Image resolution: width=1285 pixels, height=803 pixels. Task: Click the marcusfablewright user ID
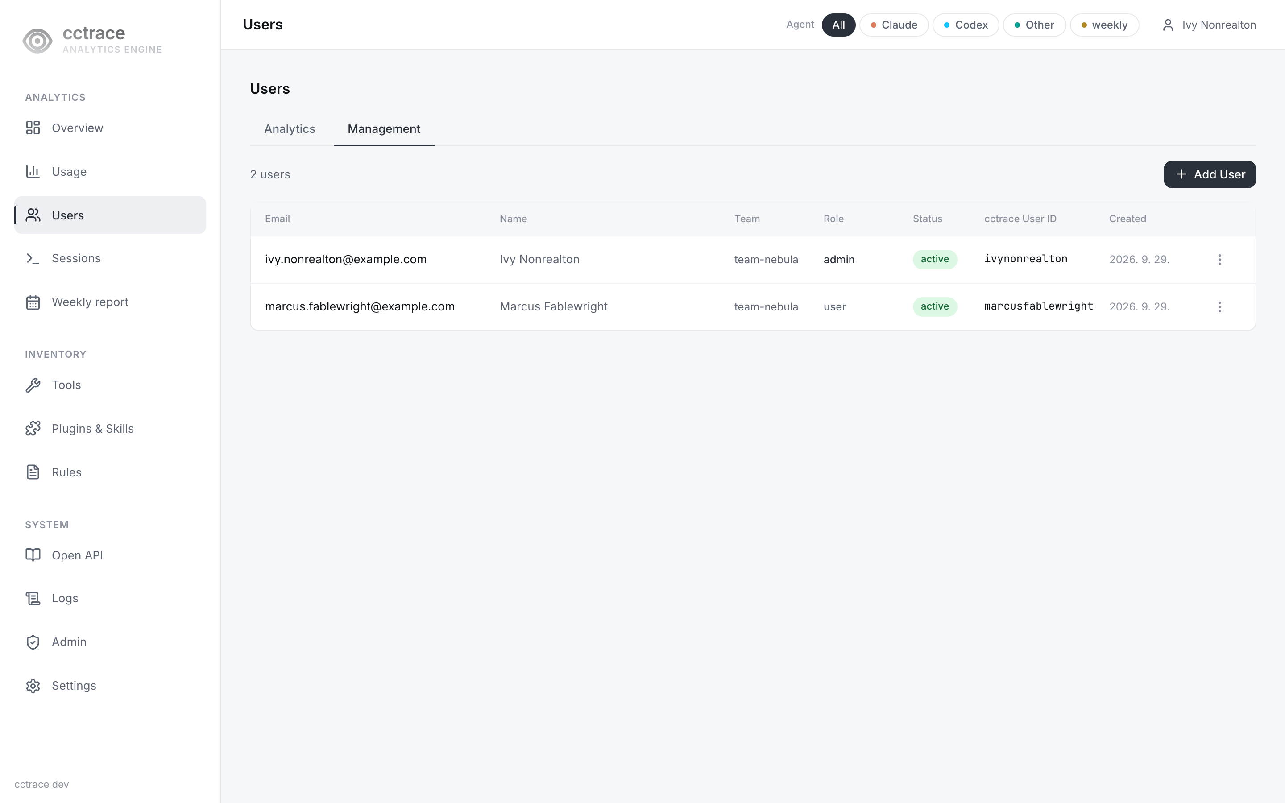pyautogui.click(x=1038, y=306)
